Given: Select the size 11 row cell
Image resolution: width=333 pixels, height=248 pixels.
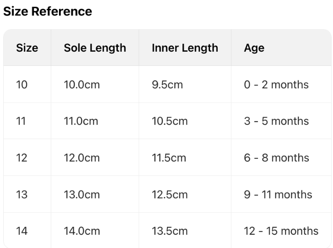Looking at the screenshot, I should (x=21, y=121).
